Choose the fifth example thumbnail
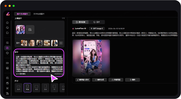 [54, 43]
